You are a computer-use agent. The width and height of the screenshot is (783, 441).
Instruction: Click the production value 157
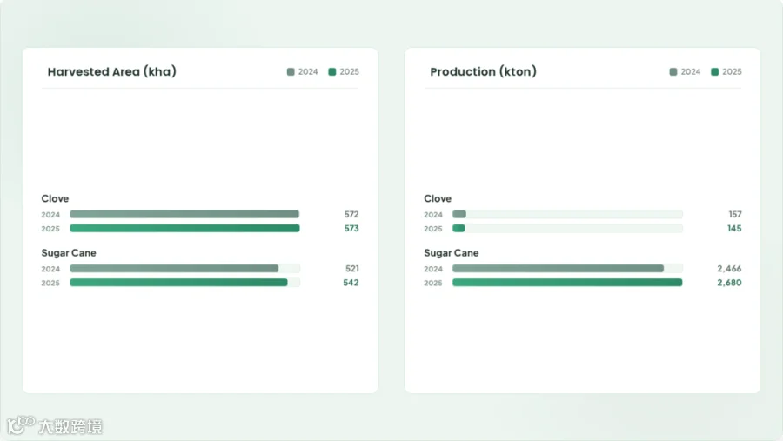735,214
